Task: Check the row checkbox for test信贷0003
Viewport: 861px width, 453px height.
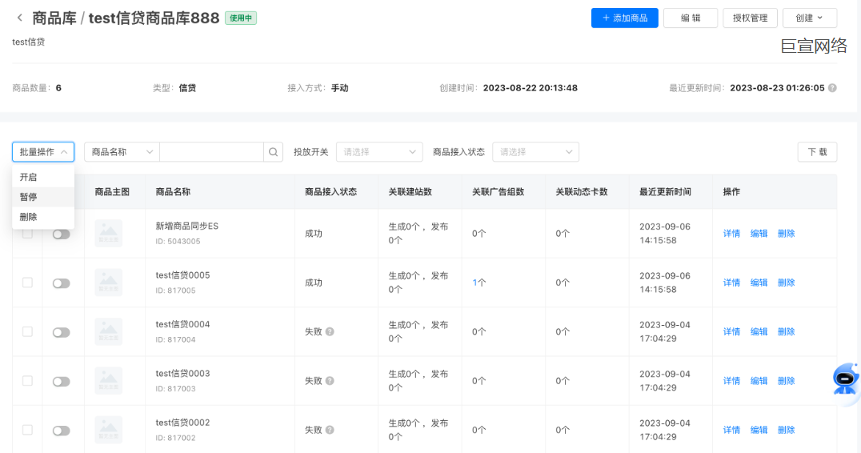Action: 27,380
